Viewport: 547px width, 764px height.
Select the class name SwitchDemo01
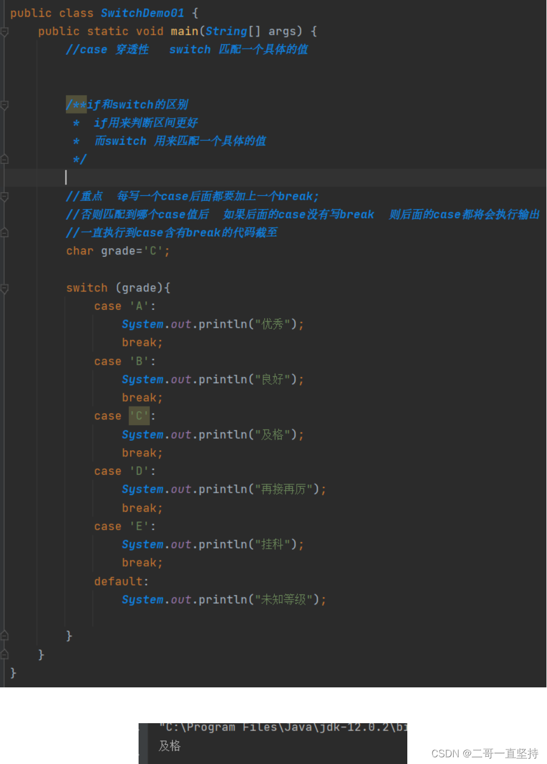click(x=142, y=12)
